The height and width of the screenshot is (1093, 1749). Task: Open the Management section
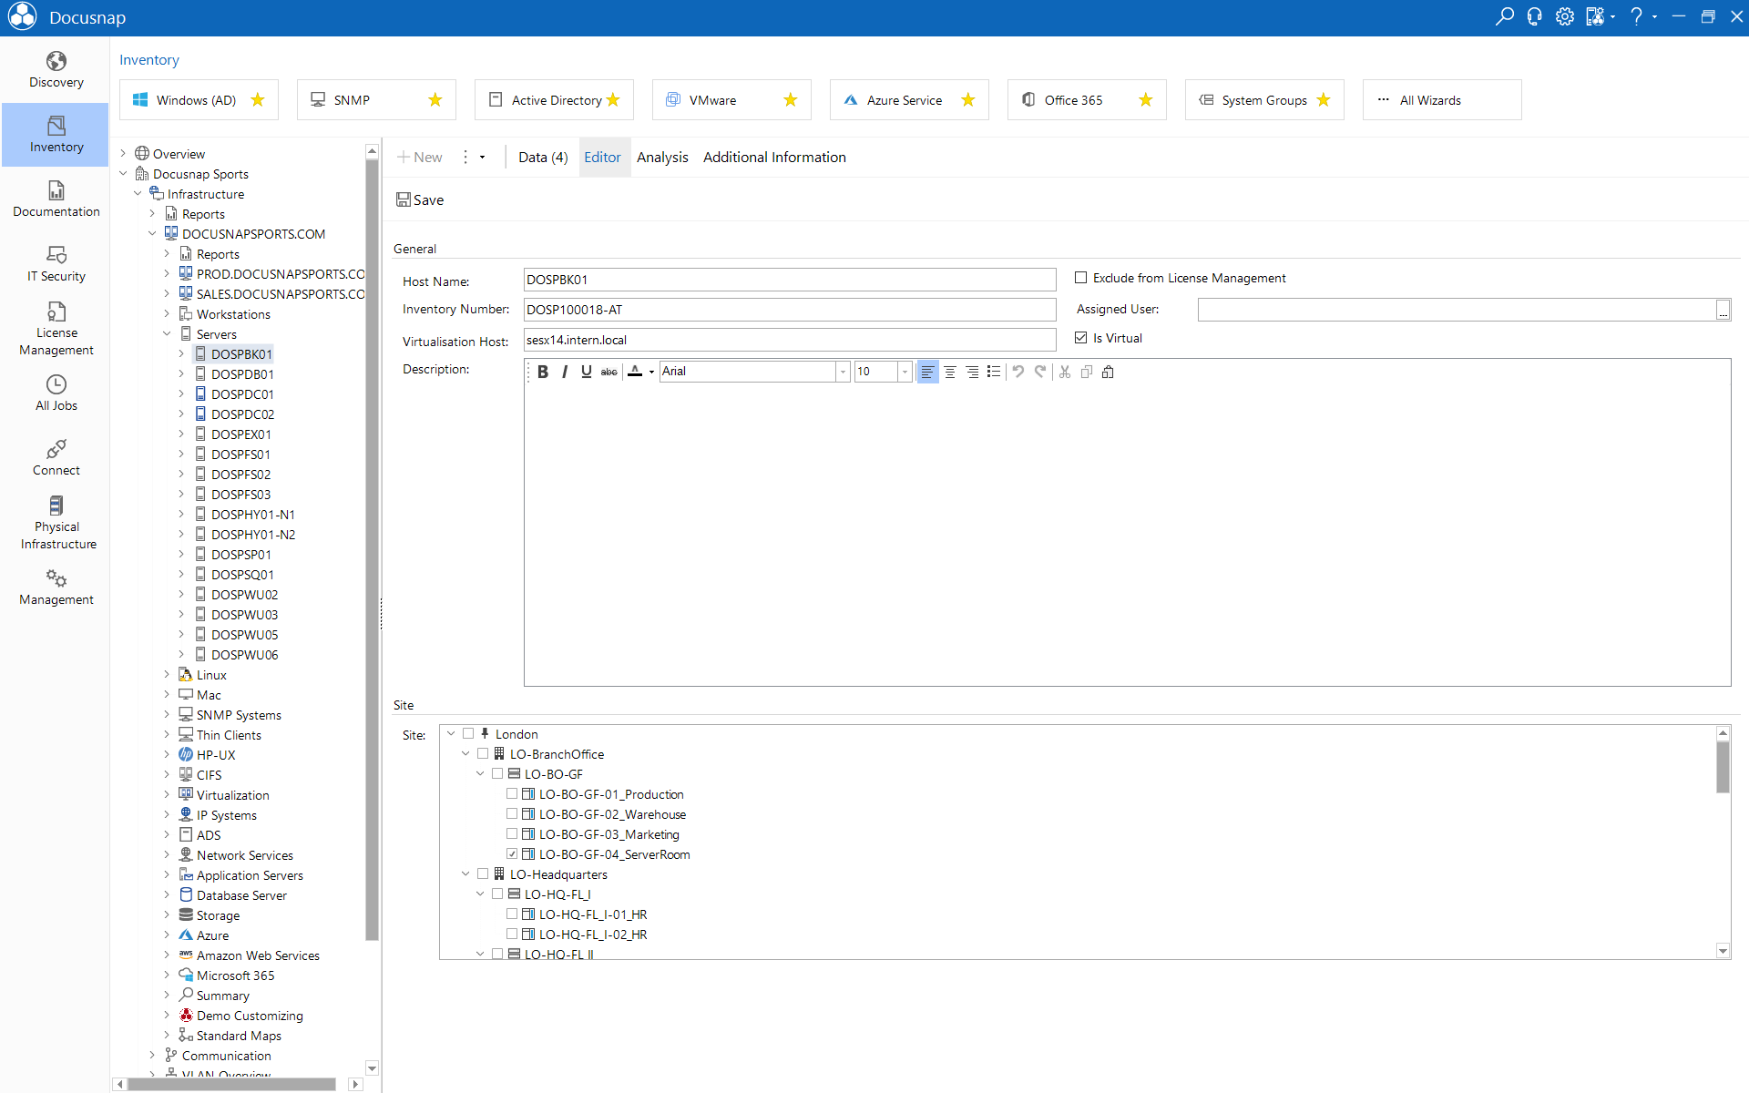click(56, 587)
